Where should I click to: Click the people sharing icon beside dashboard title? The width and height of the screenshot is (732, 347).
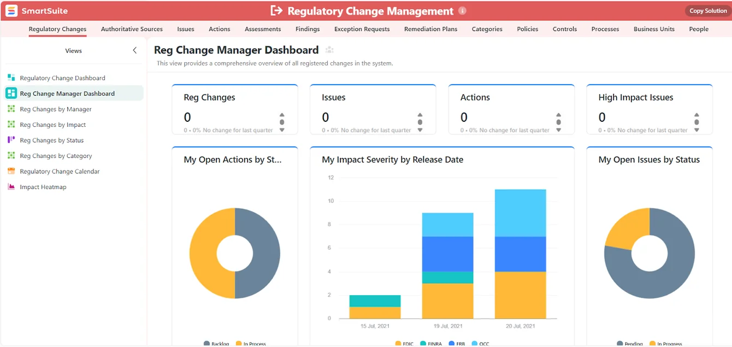[329, 50]
